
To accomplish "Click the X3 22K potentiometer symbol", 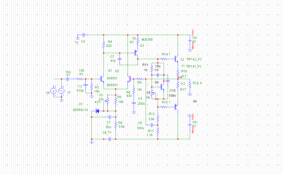I will click(x=107, y=101).
